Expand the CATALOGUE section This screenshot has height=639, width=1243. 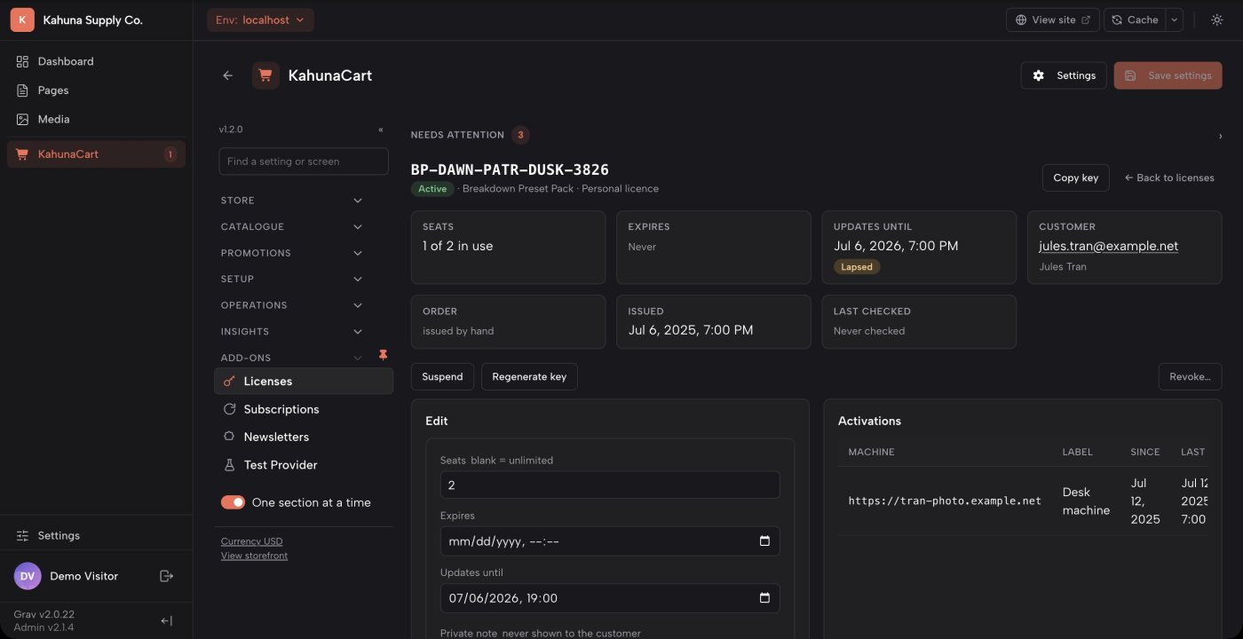point(291,227)
